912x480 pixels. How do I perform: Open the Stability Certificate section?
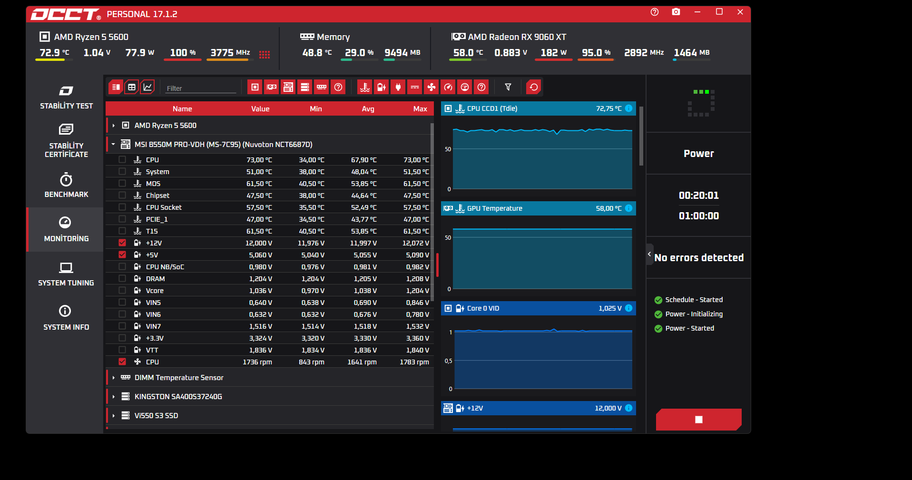tap(66, 140)
